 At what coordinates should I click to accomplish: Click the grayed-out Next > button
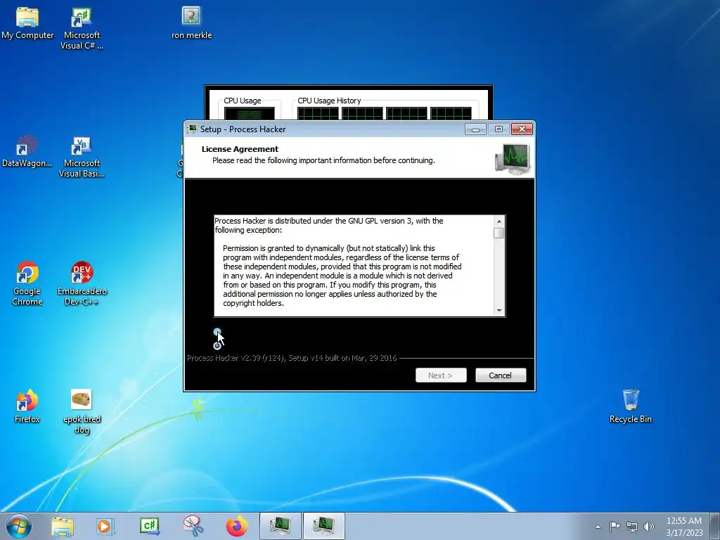pos(441,375)
